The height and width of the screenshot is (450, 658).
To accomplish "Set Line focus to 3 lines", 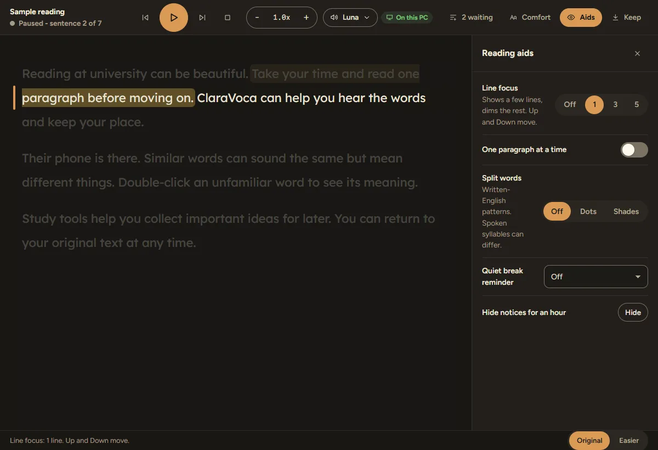I will 615,104.
